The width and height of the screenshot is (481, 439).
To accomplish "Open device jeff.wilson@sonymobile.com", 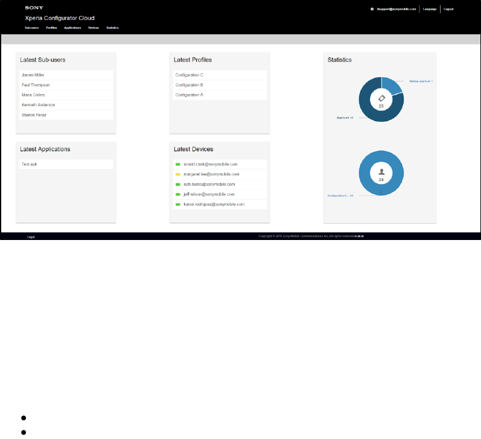I will [220, 194].
